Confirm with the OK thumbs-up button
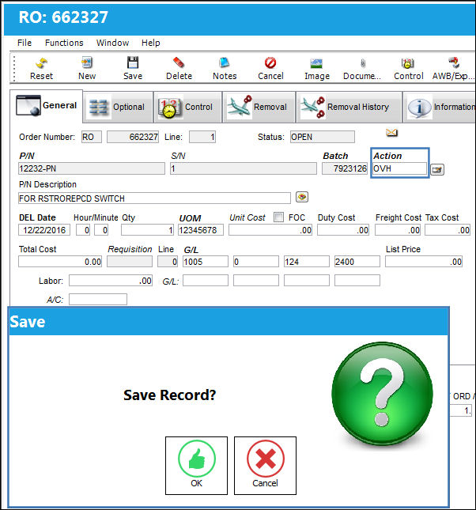 click(x=197, y=466)
